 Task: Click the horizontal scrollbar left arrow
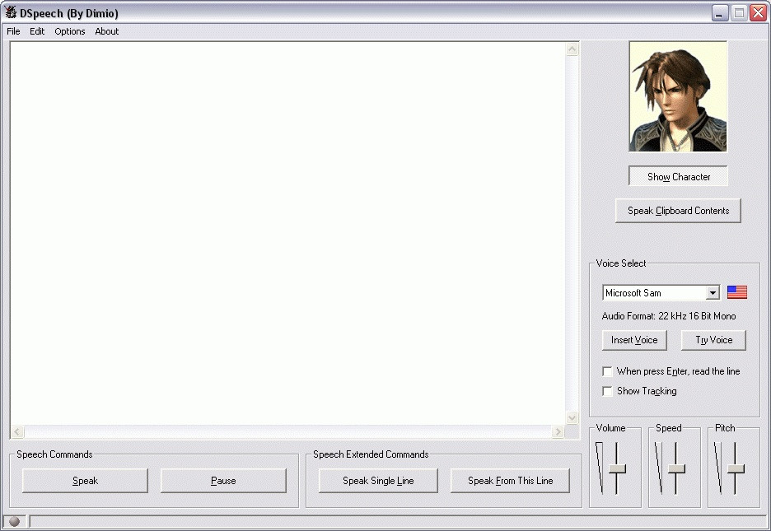17,431
